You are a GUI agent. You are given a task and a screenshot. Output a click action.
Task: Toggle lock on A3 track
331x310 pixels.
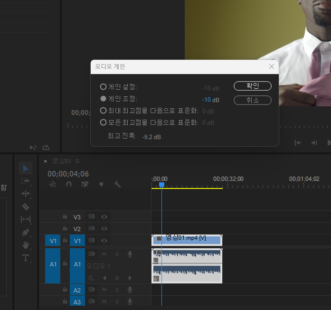tap(65, 301)
